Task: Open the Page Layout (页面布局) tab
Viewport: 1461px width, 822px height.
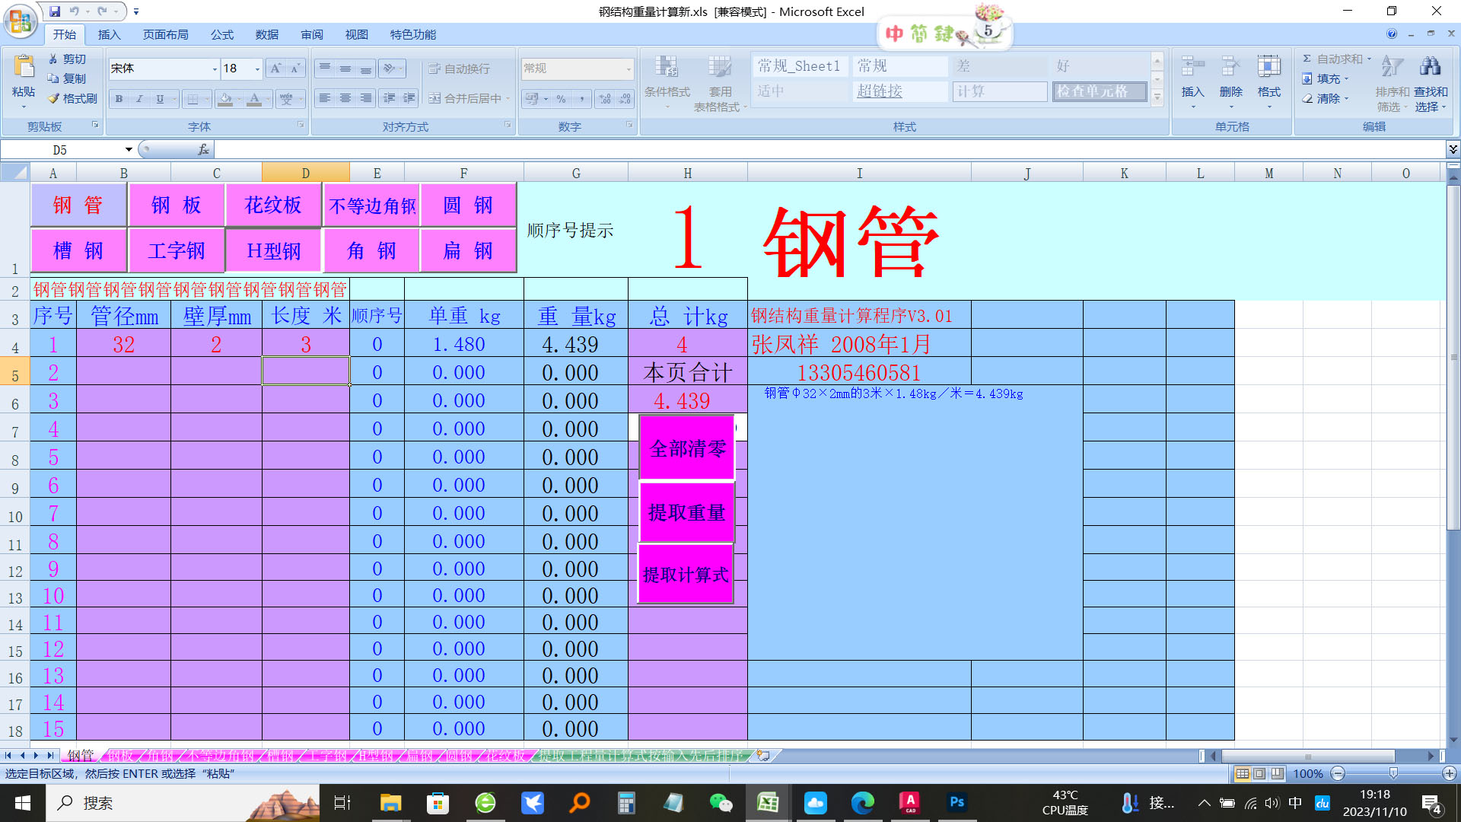Action: tap(165, 35)
